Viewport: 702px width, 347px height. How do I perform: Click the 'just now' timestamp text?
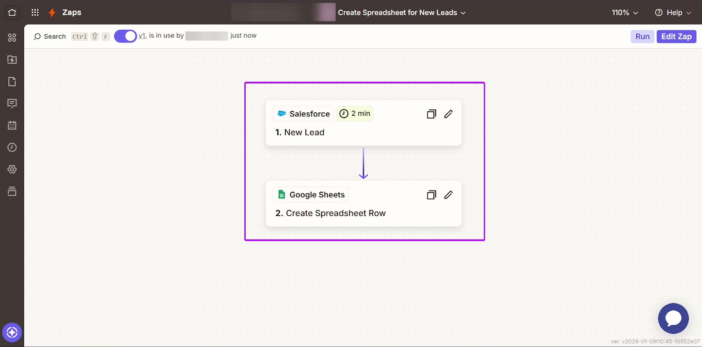244,36
